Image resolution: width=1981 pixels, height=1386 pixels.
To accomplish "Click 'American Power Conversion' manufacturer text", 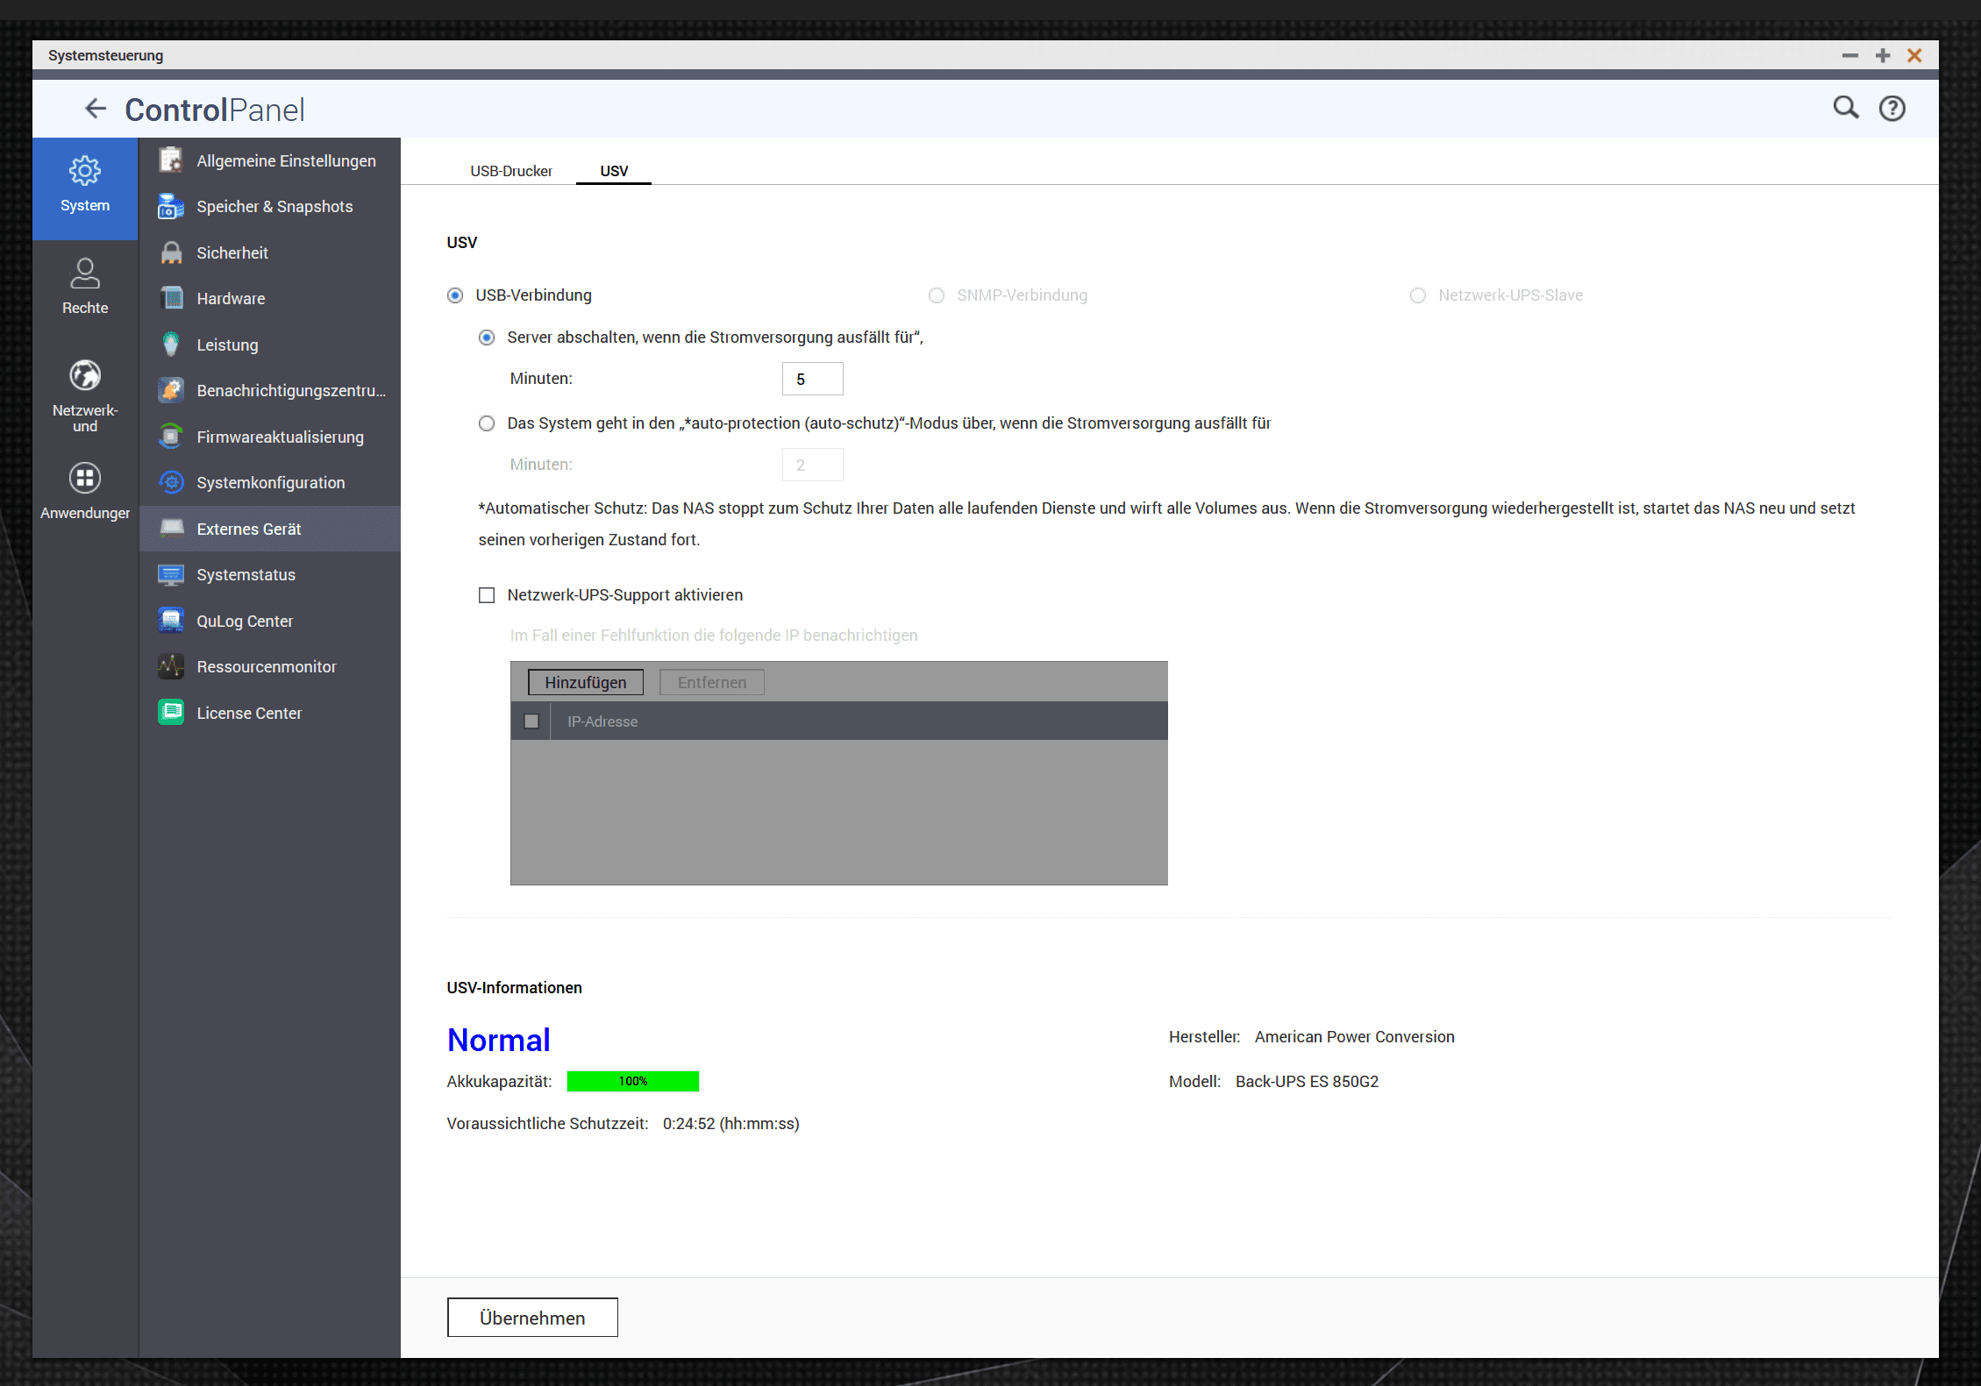I will coord(1354,1037).
